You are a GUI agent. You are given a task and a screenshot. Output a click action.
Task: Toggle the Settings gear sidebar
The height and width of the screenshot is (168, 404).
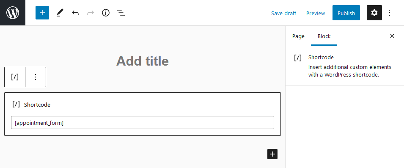[374, 13]
